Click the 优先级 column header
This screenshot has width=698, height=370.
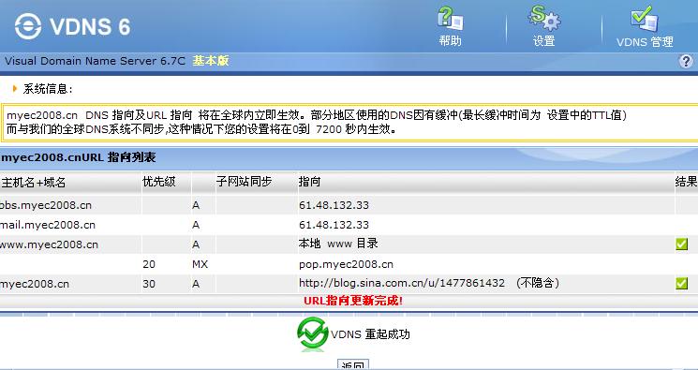159,182
